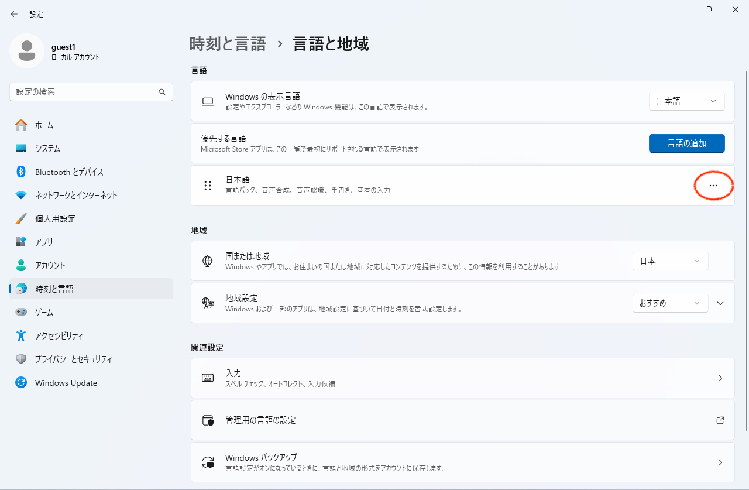Select アクセシビリティ in the sidebar
The width and height of the screenshot is (749, 490).
tap(91, 335)
